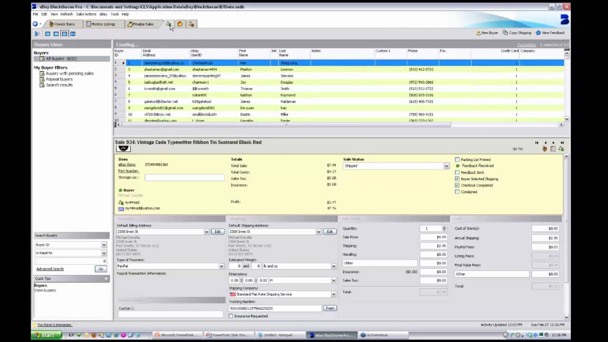Select the vertical split layout icon
608x342 pixels.
point(73,34)
